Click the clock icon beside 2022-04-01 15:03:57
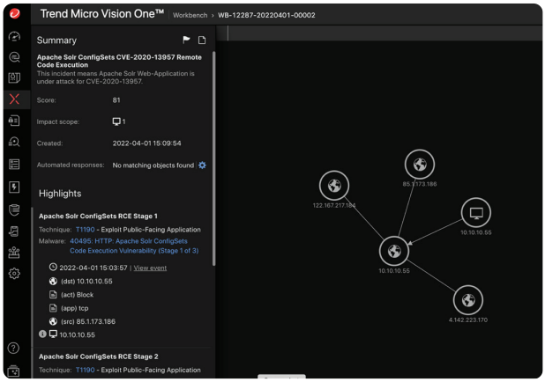 (x=53, y=268)
